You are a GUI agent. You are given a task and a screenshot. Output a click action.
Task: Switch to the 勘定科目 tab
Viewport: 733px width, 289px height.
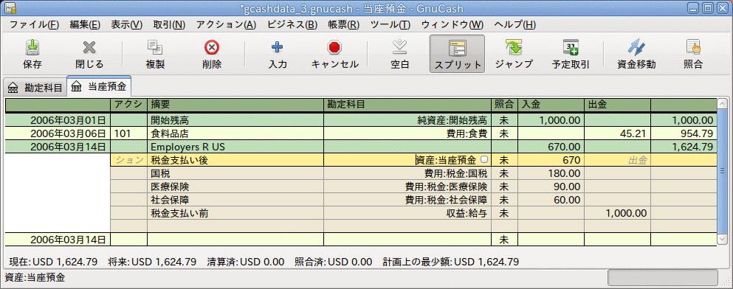(x=35, y=87)
